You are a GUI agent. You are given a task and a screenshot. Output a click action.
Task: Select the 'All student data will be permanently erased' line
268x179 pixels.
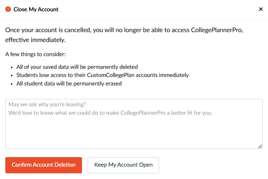click(69, 84)
